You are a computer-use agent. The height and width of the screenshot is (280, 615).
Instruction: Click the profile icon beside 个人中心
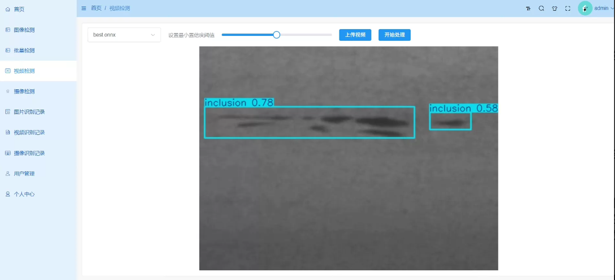[8, 194]
